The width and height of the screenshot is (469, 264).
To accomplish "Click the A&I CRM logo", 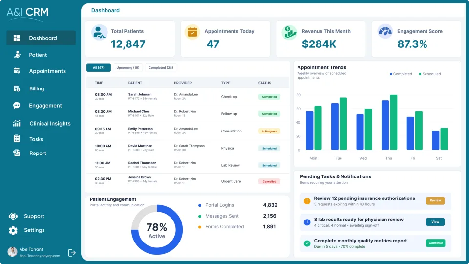I will [x=27, y=14].
